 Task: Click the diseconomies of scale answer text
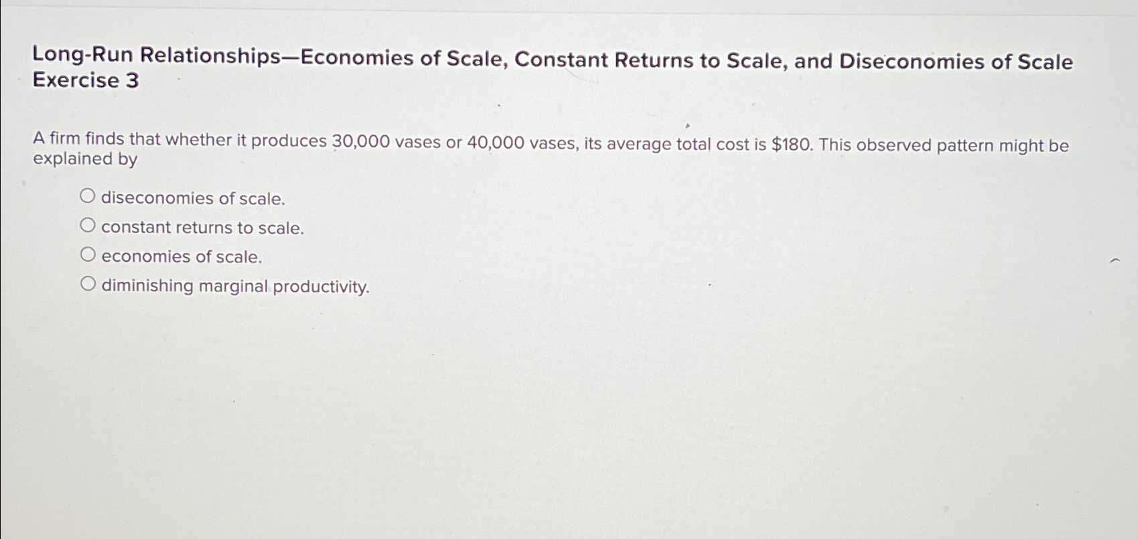pyautogui.click(x=192, y=198)
